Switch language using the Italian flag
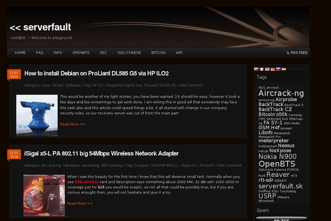This screenshot has height=221, width=331. coord(261,69)
